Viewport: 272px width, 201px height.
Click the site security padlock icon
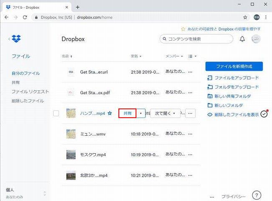click(x=36, y=17)
